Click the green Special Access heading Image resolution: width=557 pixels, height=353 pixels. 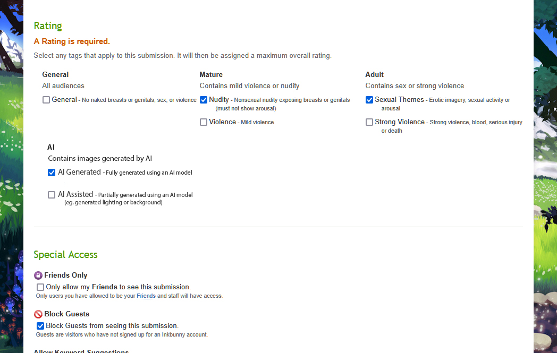(65, 255)
